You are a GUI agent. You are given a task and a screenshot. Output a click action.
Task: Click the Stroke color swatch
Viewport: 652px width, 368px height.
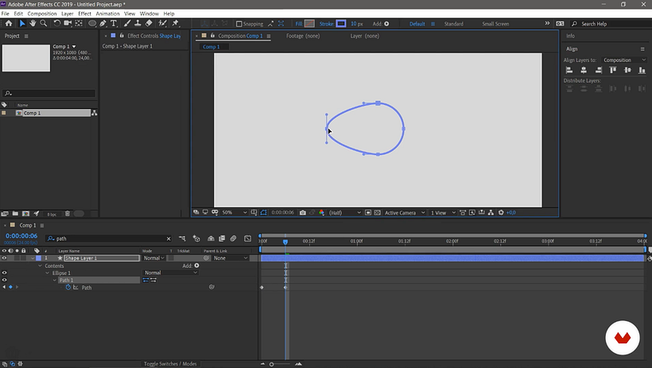(341, 24)
